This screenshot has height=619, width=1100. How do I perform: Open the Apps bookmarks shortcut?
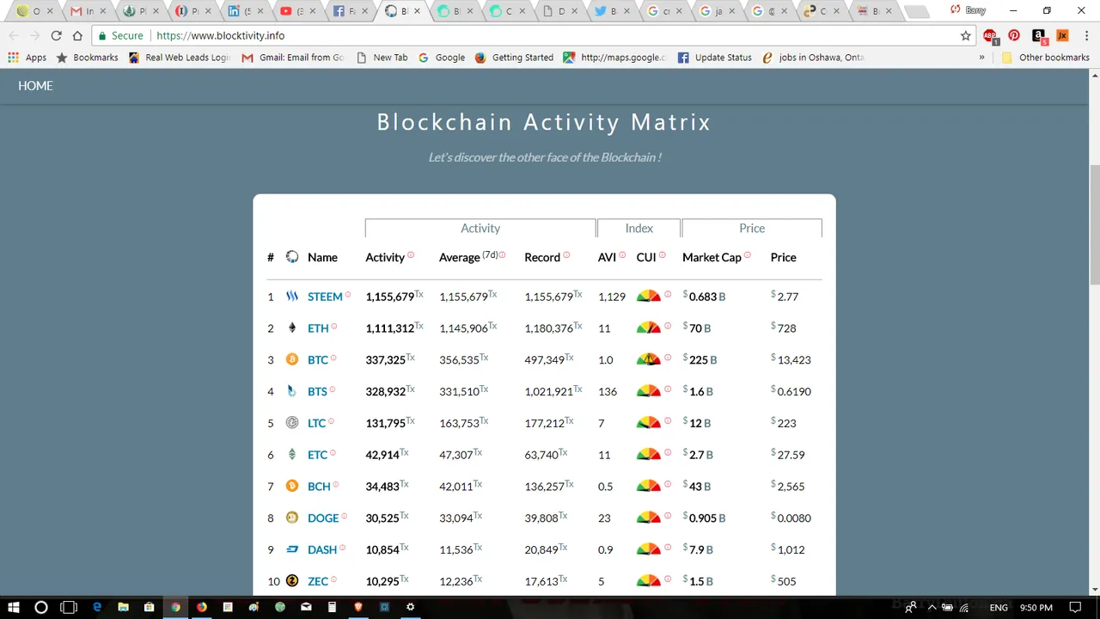pos(27,58)
